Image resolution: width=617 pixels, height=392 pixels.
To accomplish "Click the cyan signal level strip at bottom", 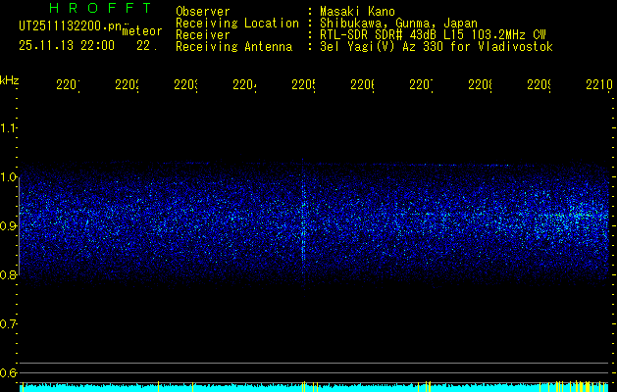I will [x=314, y=388].
